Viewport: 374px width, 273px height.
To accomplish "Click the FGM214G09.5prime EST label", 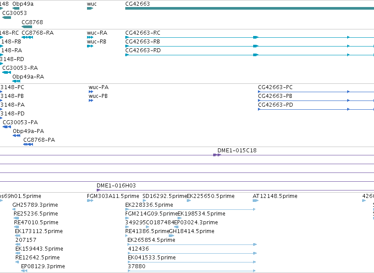I will coord(152,214).
